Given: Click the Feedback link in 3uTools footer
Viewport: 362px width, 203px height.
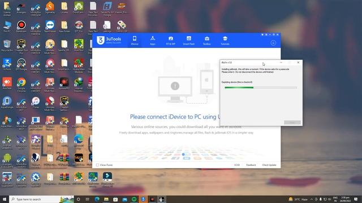Looking at the screenshot, I should (x=251, y=165).
